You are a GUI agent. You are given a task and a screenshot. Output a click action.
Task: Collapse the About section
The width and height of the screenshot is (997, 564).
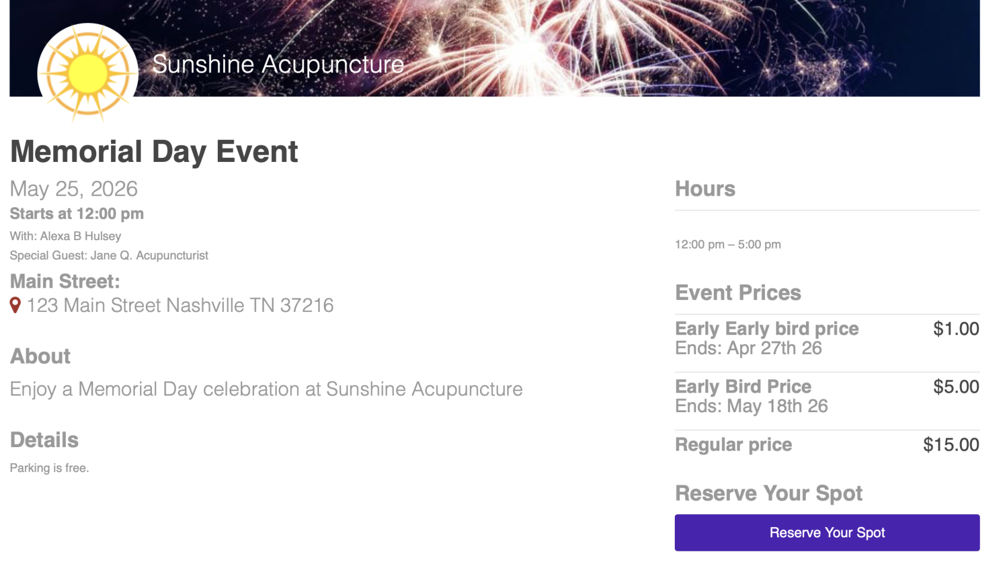39,356
